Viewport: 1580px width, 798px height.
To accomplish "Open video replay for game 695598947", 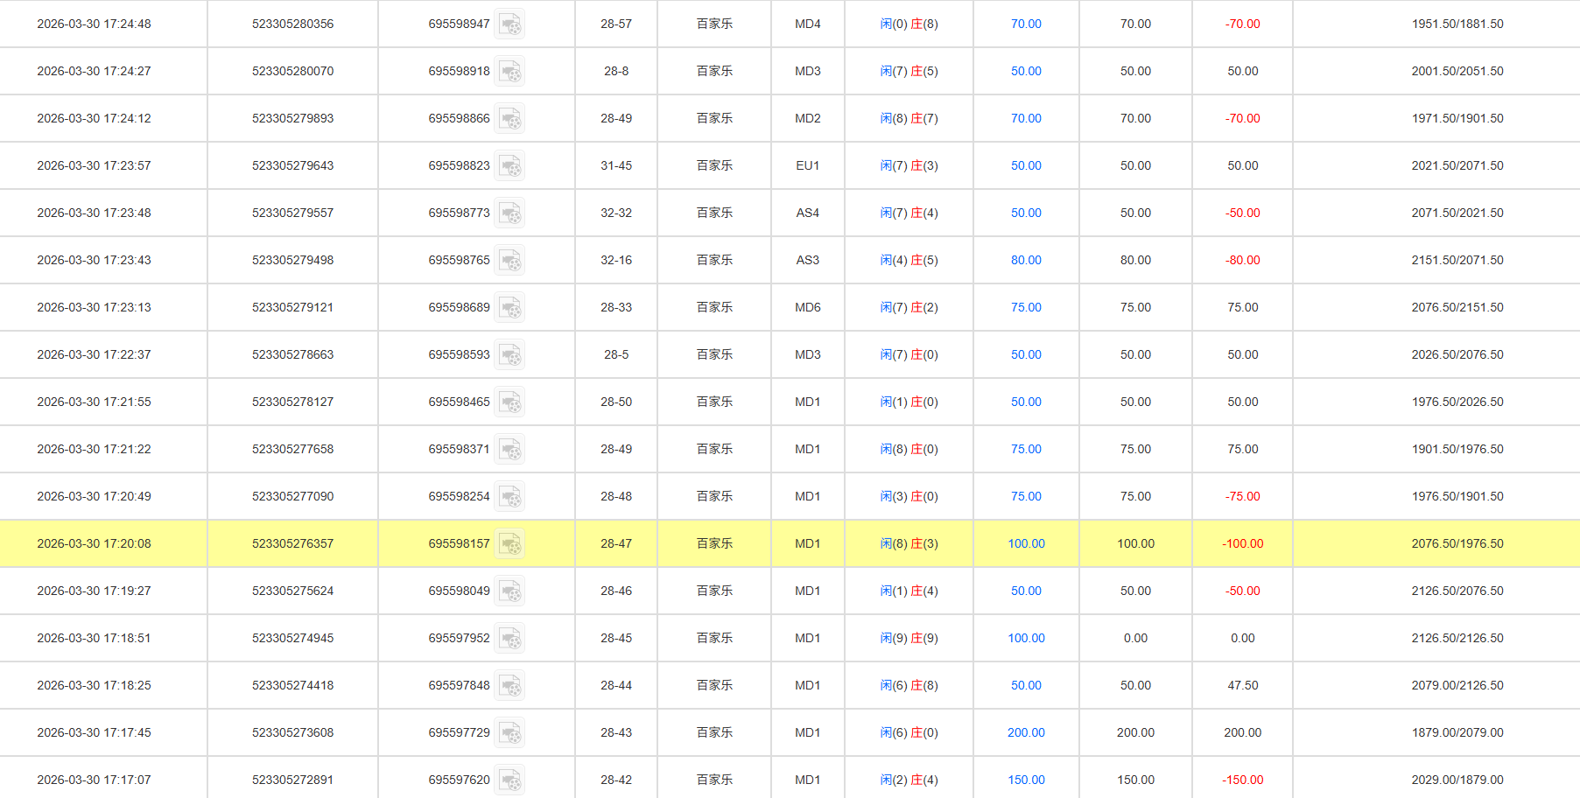I will click(x=510, y=24).
